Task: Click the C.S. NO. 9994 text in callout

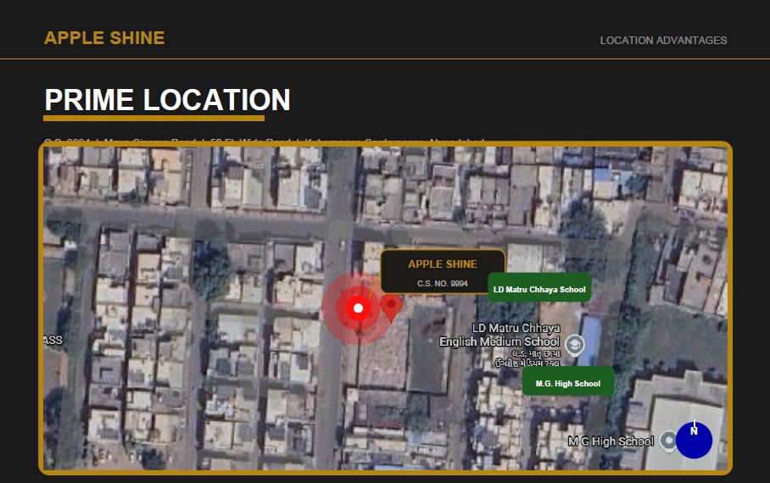Action: point(443,283)
